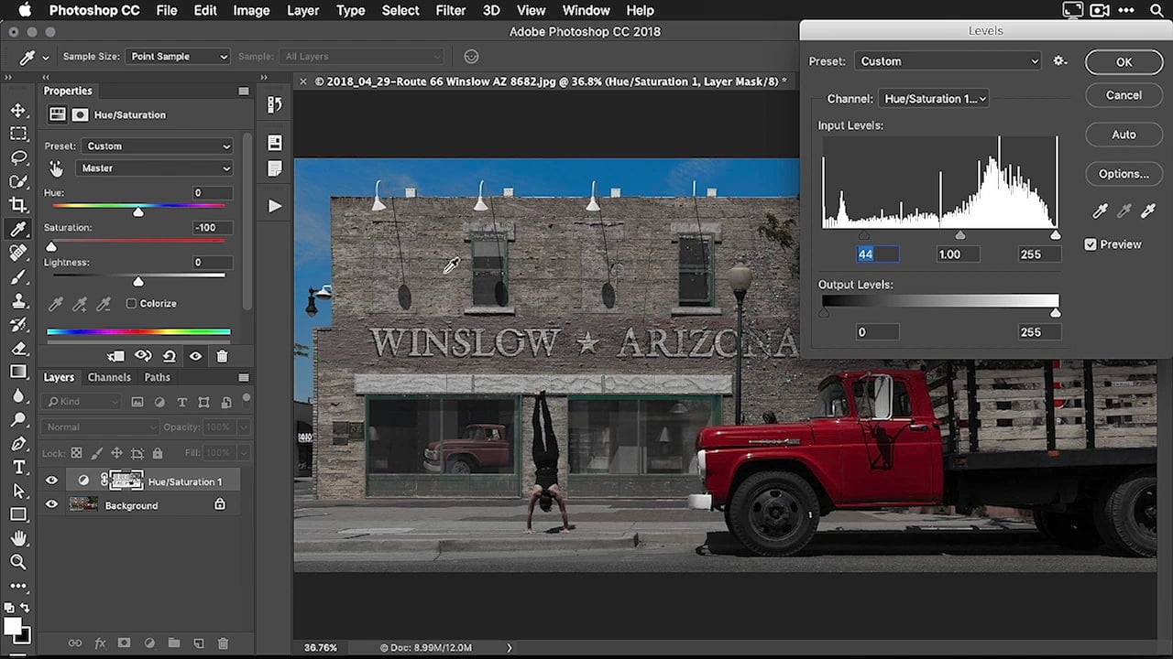Image resolution: width=1173 pixels, height=659 pixels.
Task: Select the Crop tool
Action: pyautogui.click(x=18, y=205)
